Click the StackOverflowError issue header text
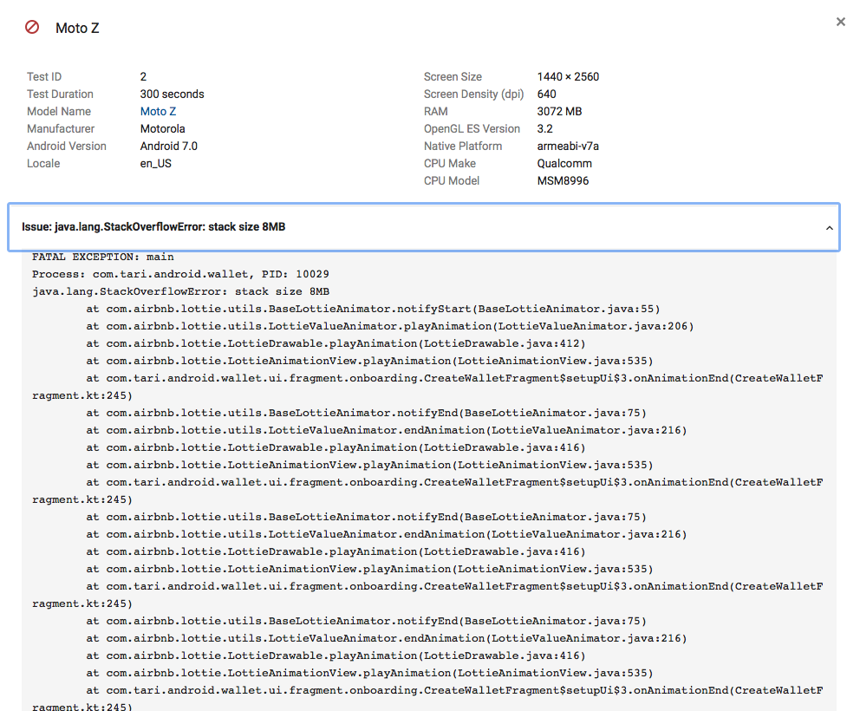The height and width of the screenshot is (711, 847). pyautogui.click(x=153, y=227)
